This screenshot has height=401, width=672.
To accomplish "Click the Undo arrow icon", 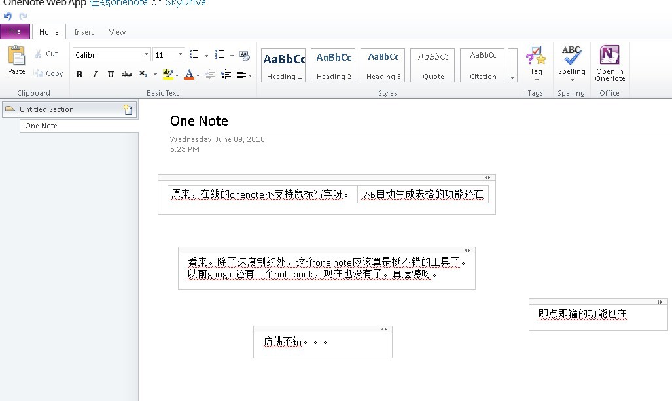I will coord(8,17).
